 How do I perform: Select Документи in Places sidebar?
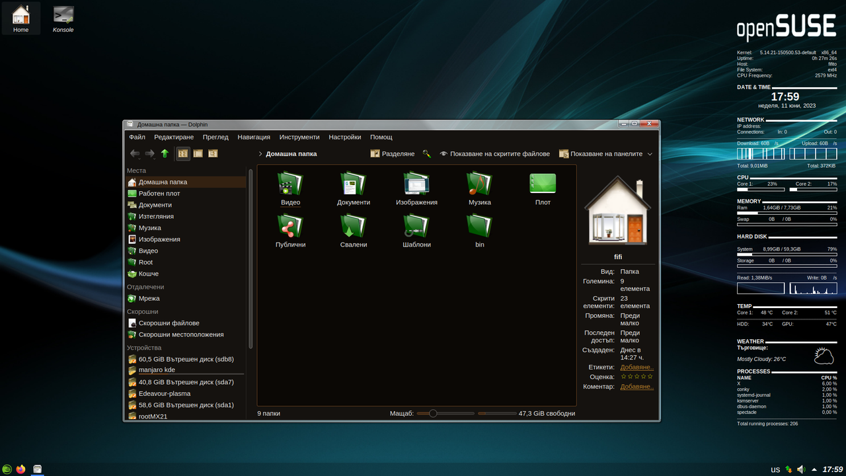186,205
